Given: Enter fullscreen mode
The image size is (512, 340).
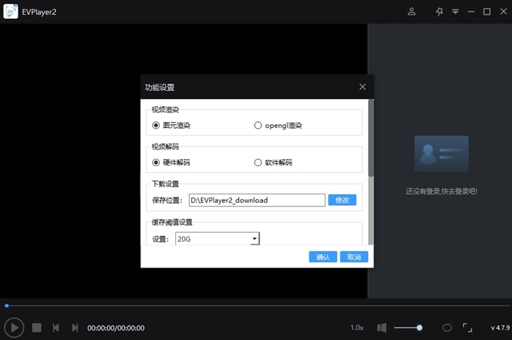Looking at the screenshot, I should (x=467, y=328).
